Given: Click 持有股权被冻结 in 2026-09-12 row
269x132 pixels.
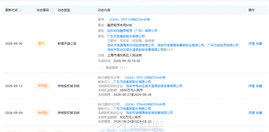Looking at the screenshot, I should [x=68, y=86].
